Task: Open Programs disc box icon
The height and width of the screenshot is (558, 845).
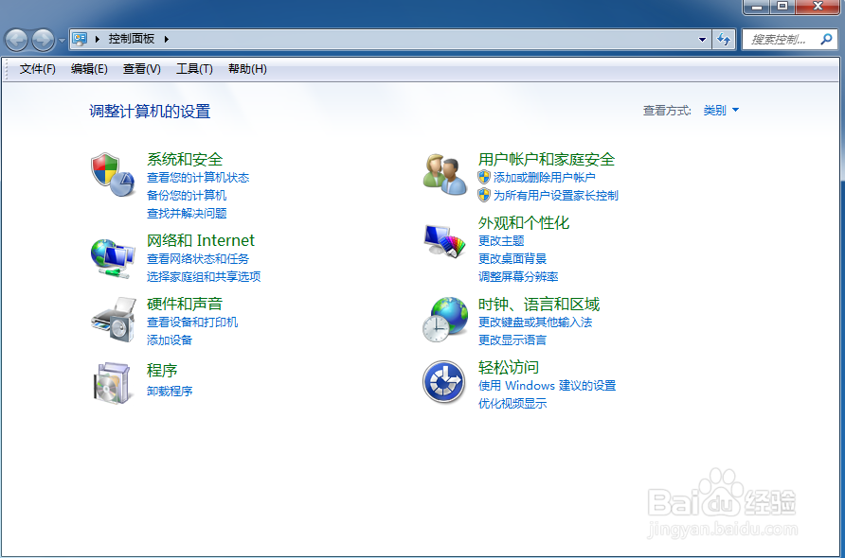Action: (112, 383)
